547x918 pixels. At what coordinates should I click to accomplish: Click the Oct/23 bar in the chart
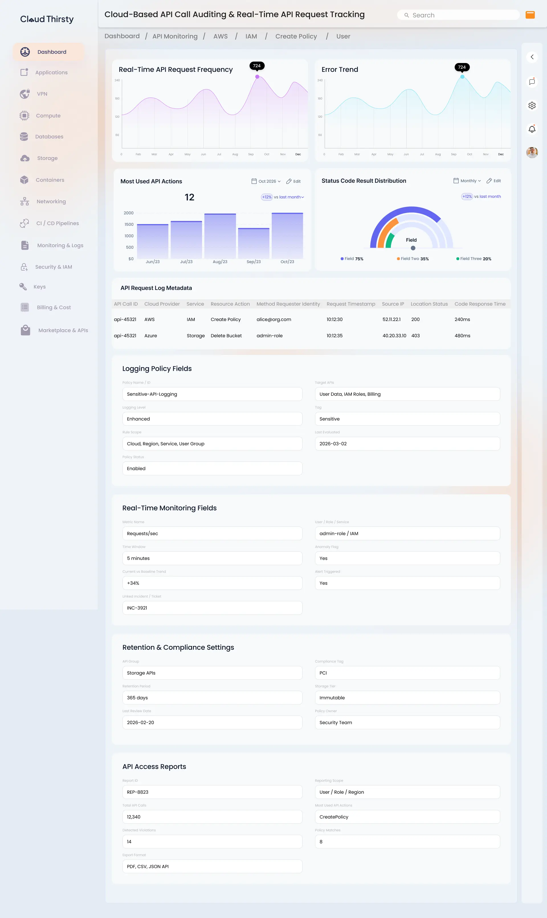(x=287, y=235)
